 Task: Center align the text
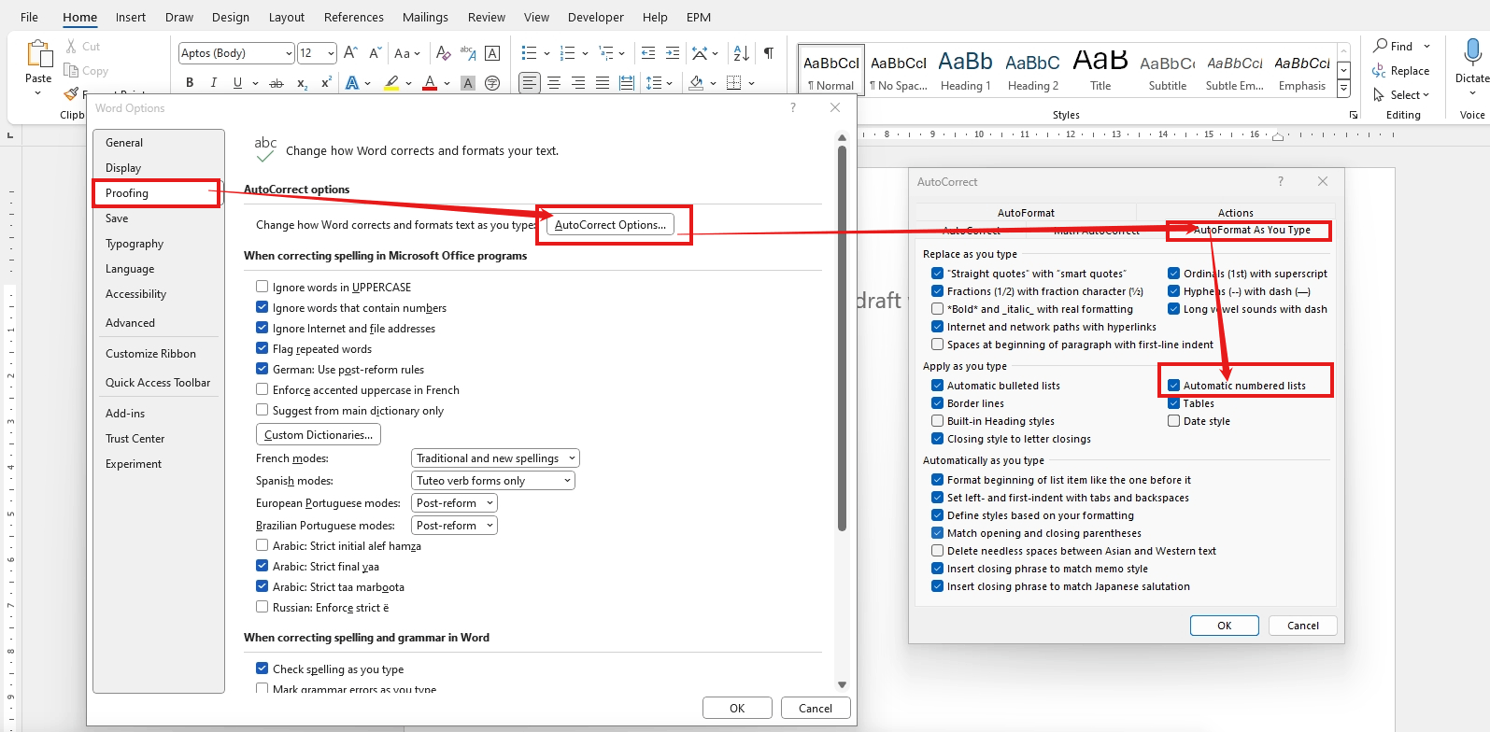click(x=554, y=82)
